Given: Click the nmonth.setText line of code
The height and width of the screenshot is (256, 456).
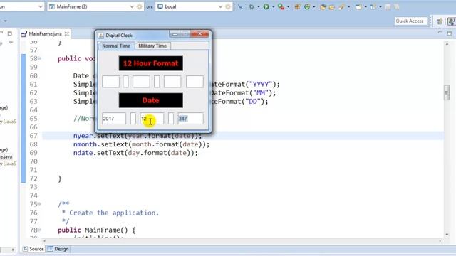Looking at the screenshot, I should pos(141,144).
